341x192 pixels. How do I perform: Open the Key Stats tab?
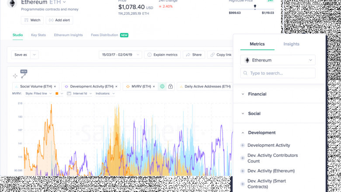pyautogui.click(x=38, y=35)
